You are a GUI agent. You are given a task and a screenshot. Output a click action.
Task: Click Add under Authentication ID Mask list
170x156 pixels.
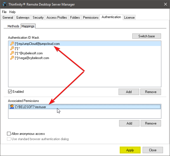tap(129, 92)
